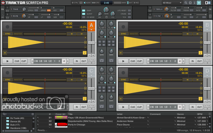Click the note icon on deck D stripe
The height and width of the screenshot is (133, 213).
[x=200, y=99]
